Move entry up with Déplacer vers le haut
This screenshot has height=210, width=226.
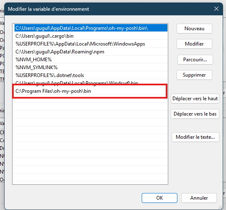(x=195, y=99)
